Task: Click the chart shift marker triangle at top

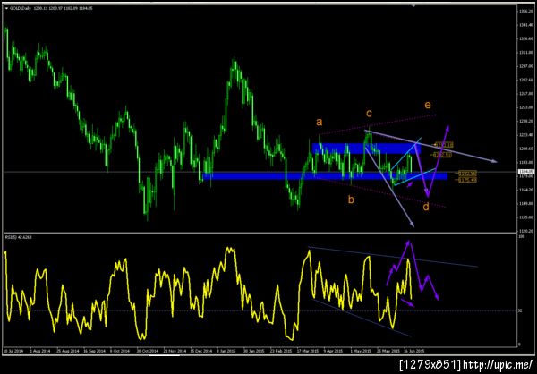Action: [x=414, y=6]
